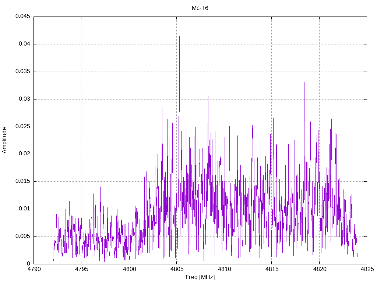Click the 0.03 y-axis tick label
This screenshot has width=377, height=282.
(25, 99)
